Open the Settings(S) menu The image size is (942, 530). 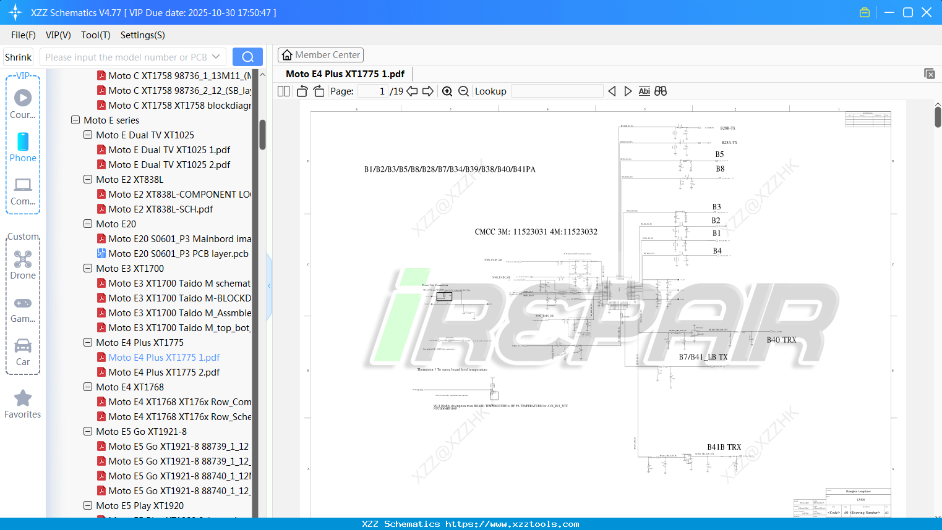143,35
